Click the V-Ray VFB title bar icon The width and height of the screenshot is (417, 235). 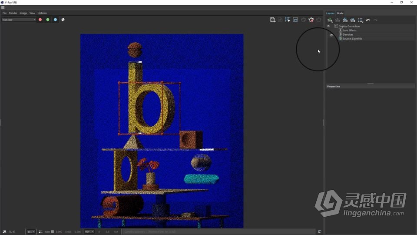pyautogui.click(x=2, y=3)
